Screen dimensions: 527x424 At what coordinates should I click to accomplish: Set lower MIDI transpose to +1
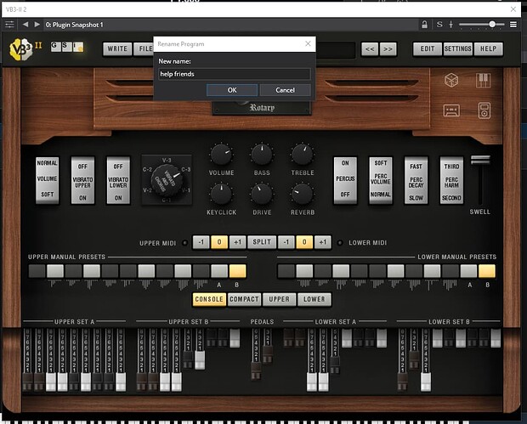323,242
